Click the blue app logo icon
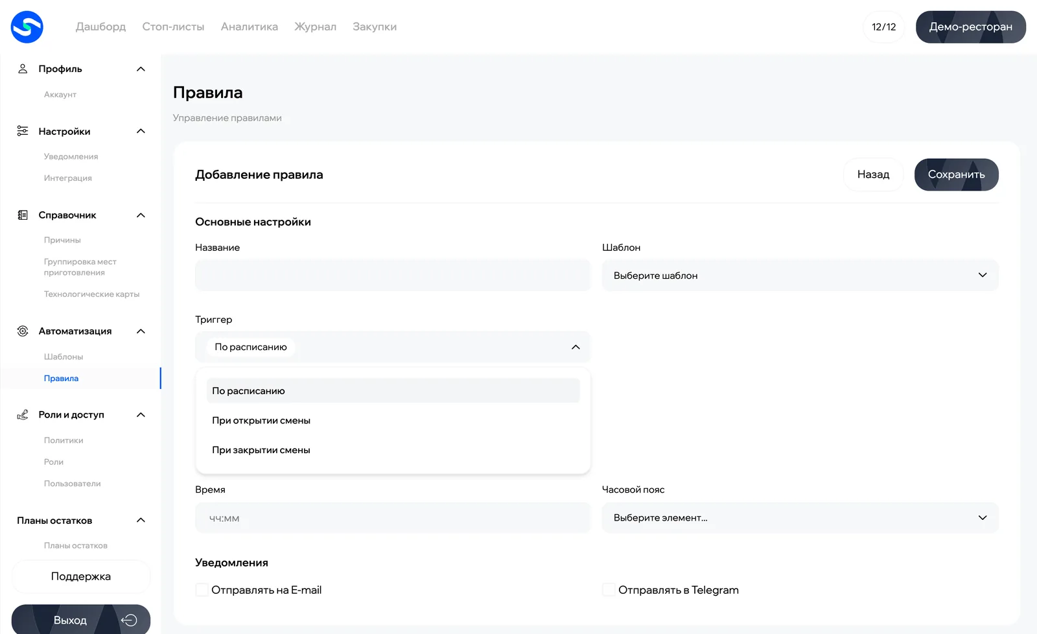1037x634 pixels. [x=27, y=27]
